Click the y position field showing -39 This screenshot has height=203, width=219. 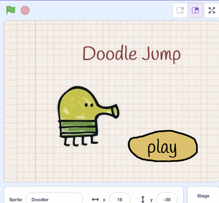[x=167, y=200]
